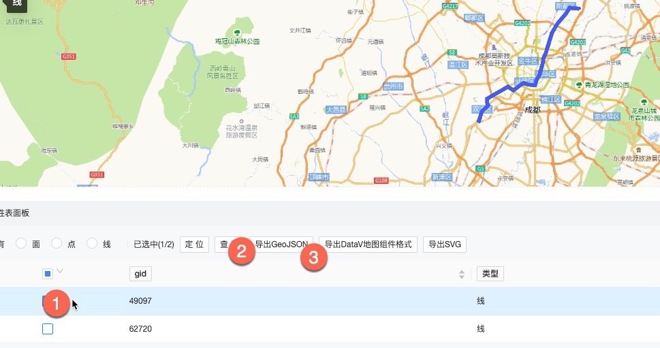Viewport: 660px width, 348px height.
Task: Click the 青龙湖湿地公园 park icon
Action: (579, 84)
